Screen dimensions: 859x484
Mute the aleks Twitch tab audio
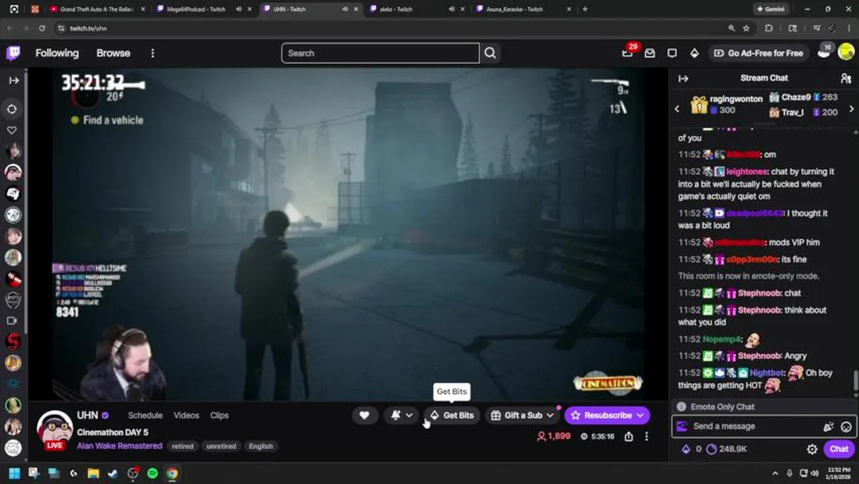click(452, 9)
